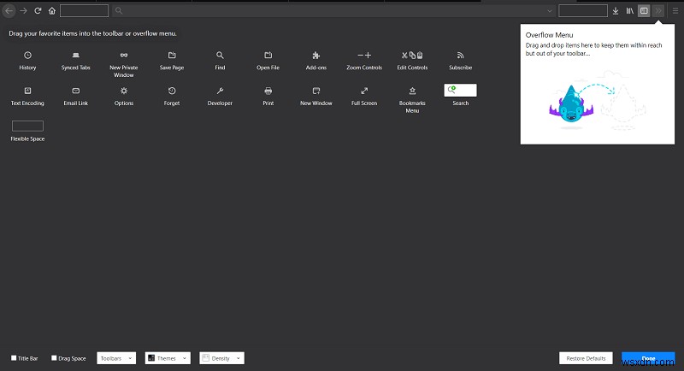684x371 pixels.
Task: Select the Developer wrench icon
Action: (x=220, y=91)
